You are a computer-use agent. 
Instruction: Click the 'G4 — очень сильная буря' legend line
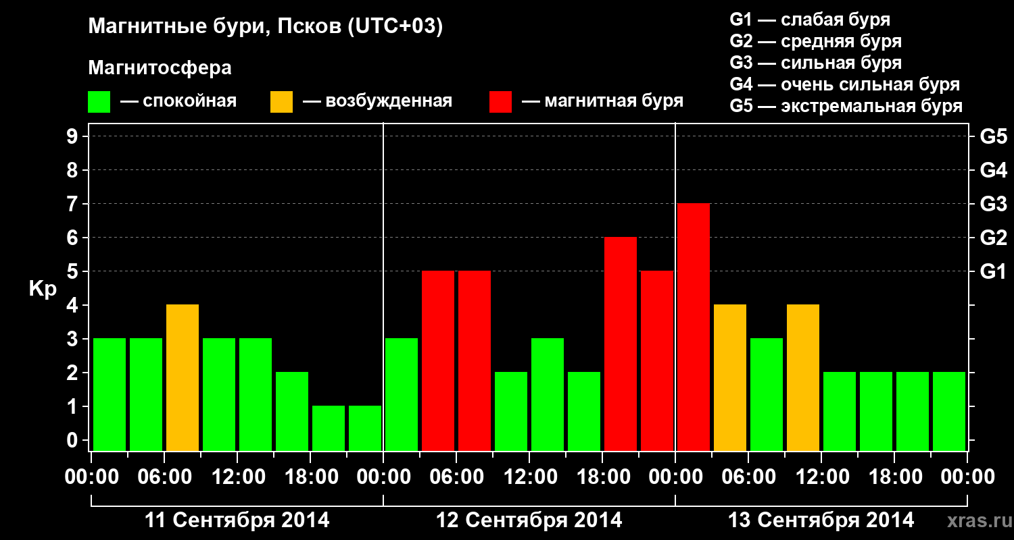pyautogui.click(x=845, y=84)
